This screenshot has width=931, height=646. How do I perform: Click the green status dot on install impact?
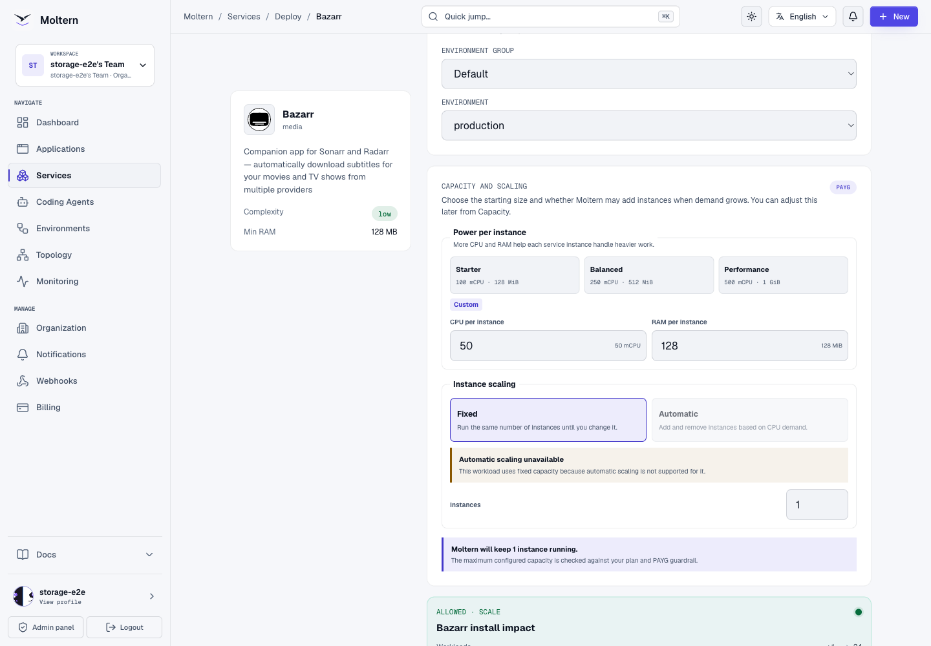pyautogui.click(x=859, y=612)
